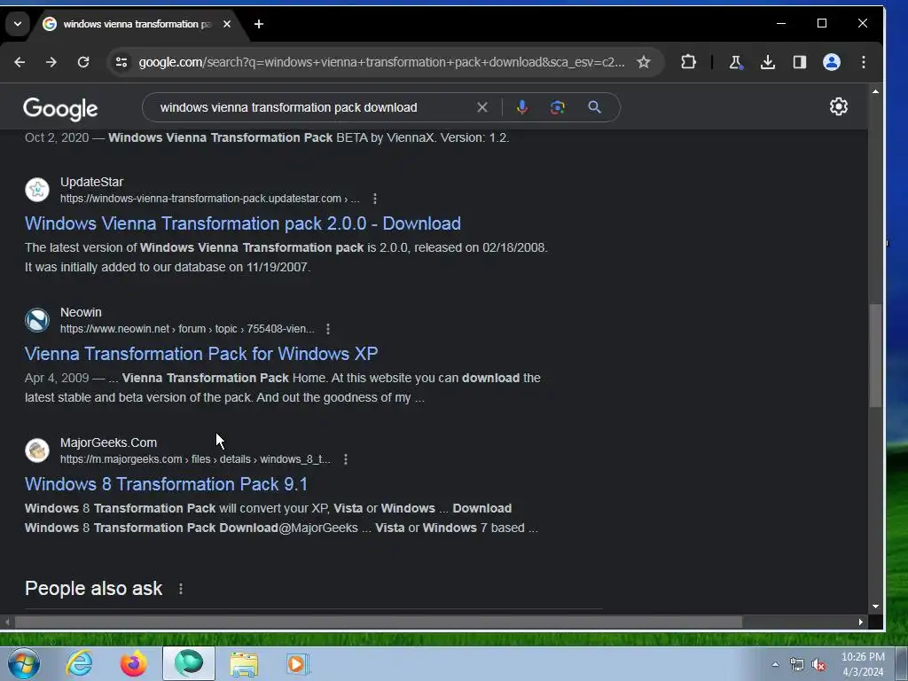Open Neowin result favicon

click(37, 319)
